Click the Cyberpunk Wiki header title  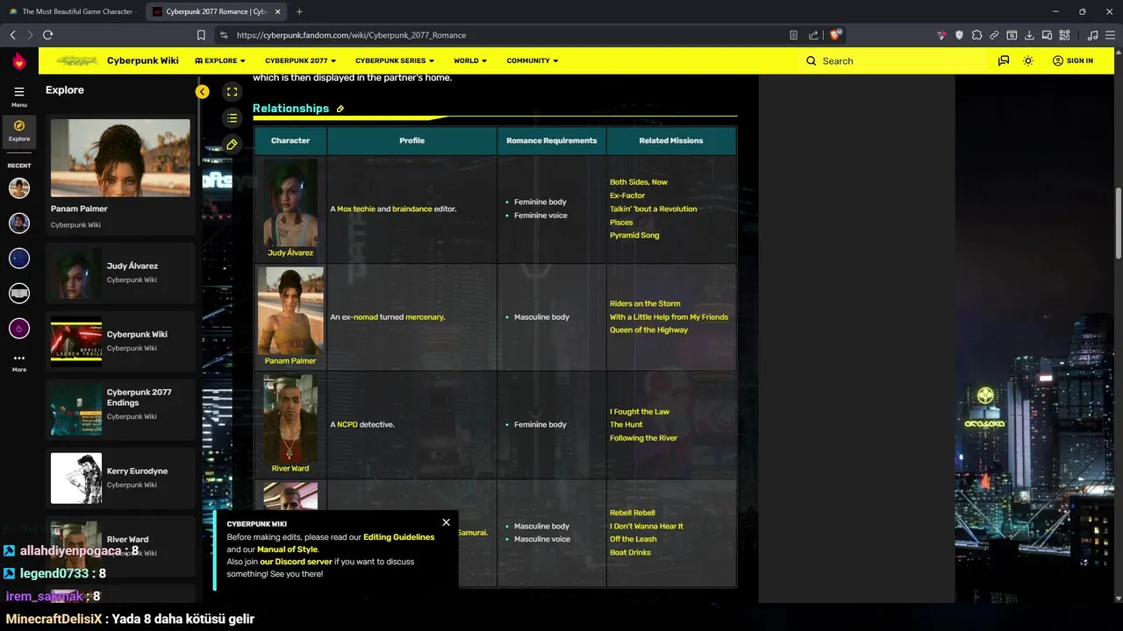tap(143, 60)
